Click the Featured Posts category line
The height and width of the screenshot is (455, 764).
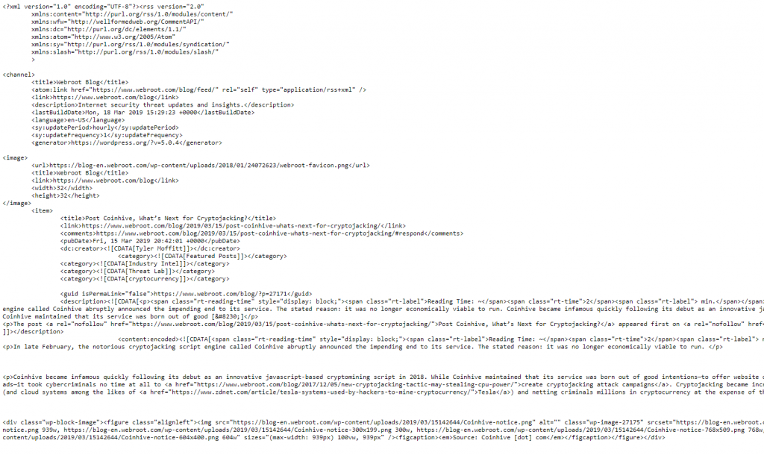[x=202, y=257]
